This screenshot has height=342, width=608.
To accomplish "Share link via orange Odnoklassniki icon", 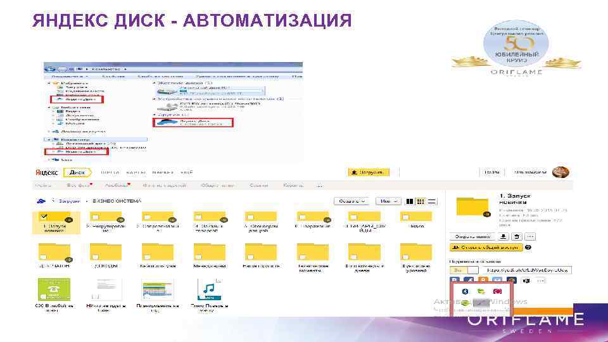I will click(x=483, y=281).
